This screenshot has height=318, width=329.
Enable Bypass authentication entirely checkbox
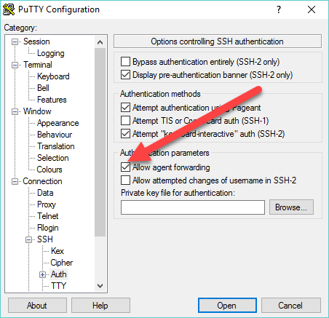[x=125, y=62]
